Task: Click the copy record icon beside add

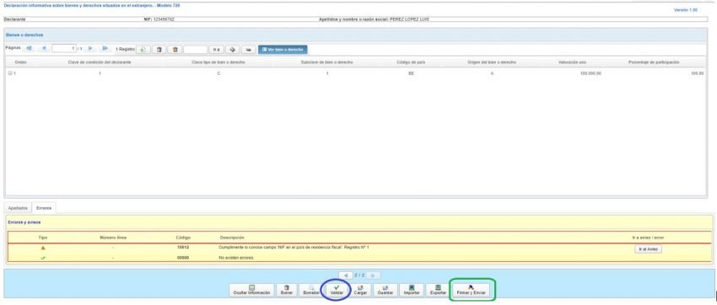Action: click(x=159, y=50)
